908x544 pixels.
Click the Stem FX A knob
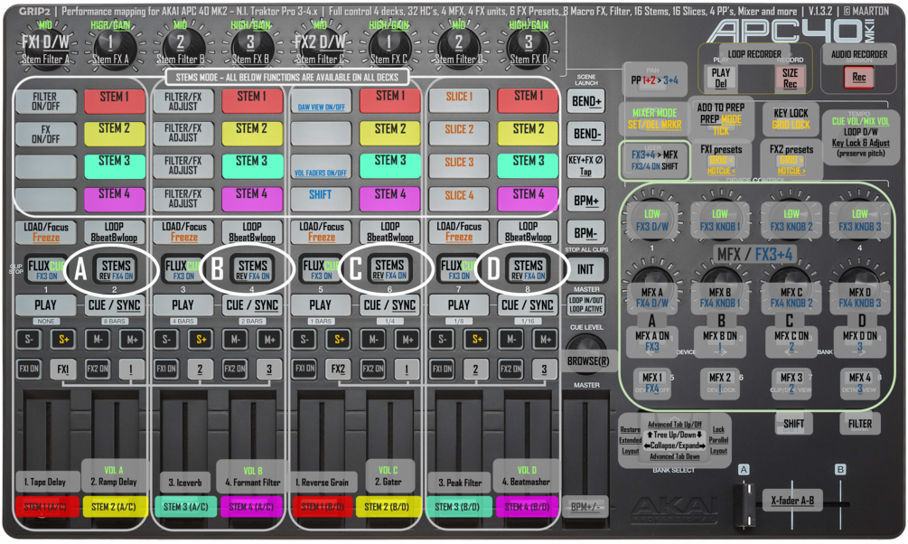click(x=110, y=48)
